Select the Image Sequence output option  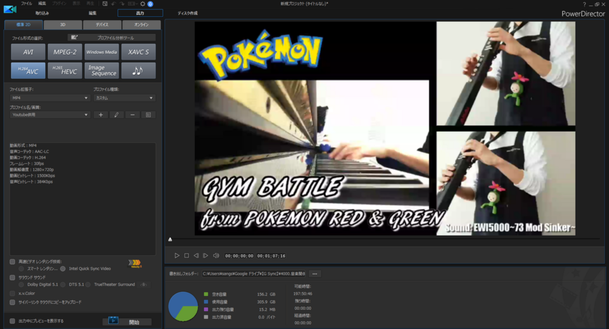pyautogui.click(x=102, y=70)
